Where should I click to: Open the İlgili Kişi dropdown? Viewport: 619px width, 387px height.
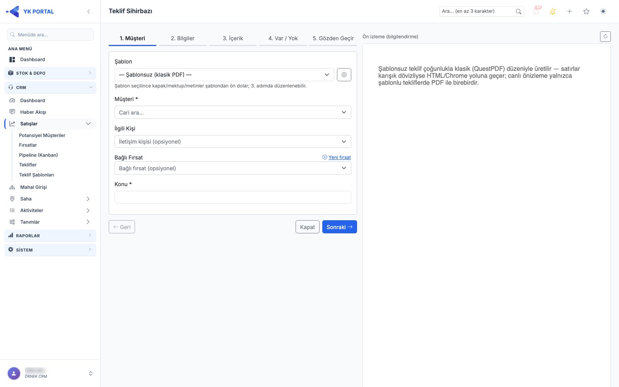point(233,142)
